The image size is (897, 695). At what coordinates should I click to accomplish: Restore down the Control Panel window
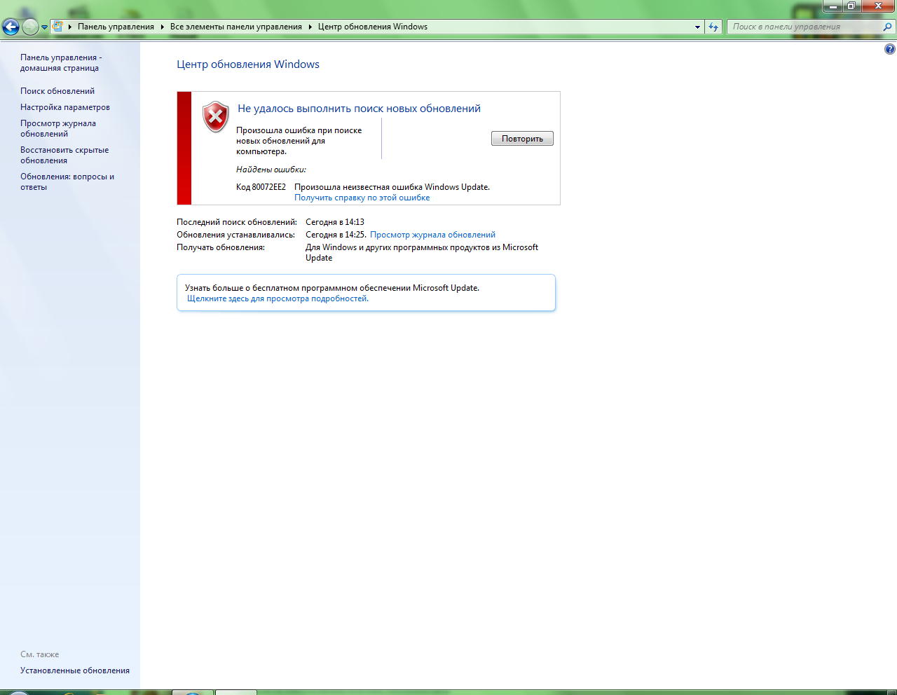click(851, 6)
